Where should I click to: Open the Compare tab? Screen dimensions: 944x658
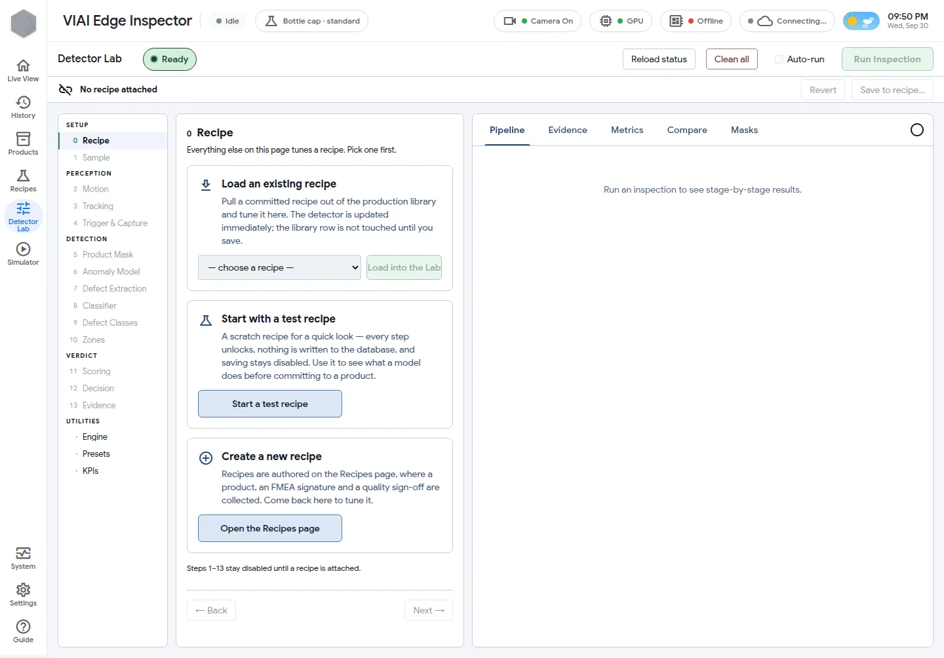tap(687, 130)
